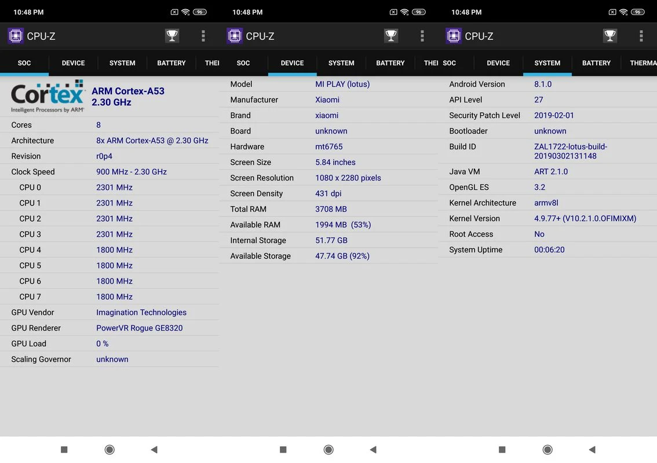Switch to BATTERY tab in right screen
The height and width of the screenshot is (463, 657).
(596, 63)
